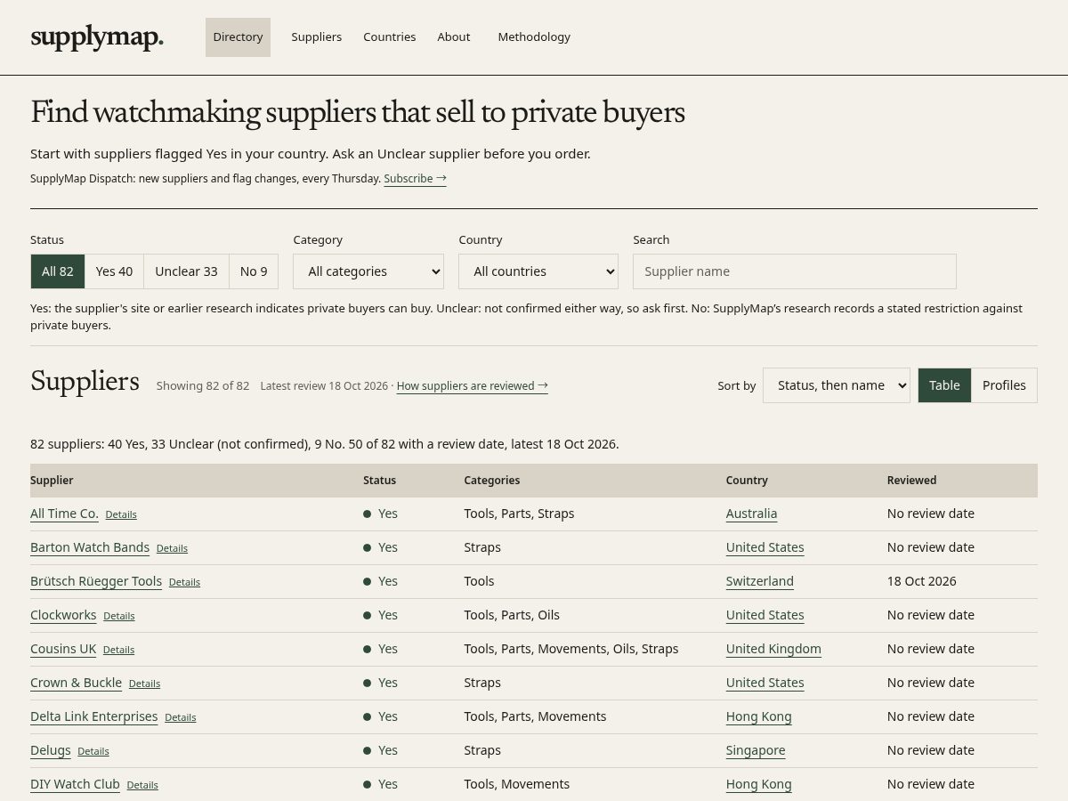Open the Suppliers nav item
This screenshot has width=1068, height=801.
(x=317, y=37)
